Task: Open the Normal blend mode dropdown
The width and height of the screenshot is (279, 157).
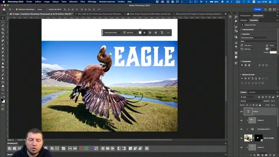Action: click(251, 101)
